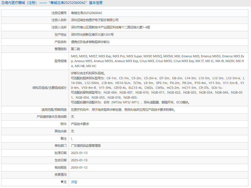Screen dimensions: 251x188
Task: Click the bulb icon beside the 注 label
Action: point(62,182)
